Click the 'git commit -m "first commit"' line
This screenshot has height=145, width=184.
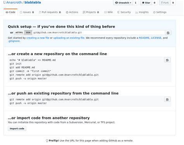click(30, 71)
